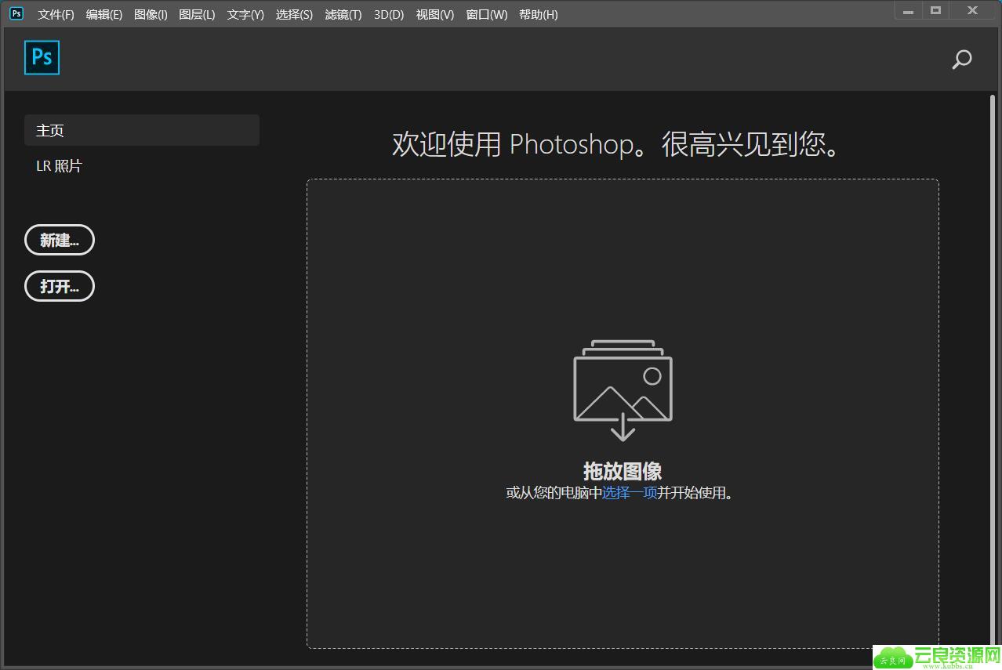Open the 图像(I) menu
Screen dimensions: 1002x670
151,15
